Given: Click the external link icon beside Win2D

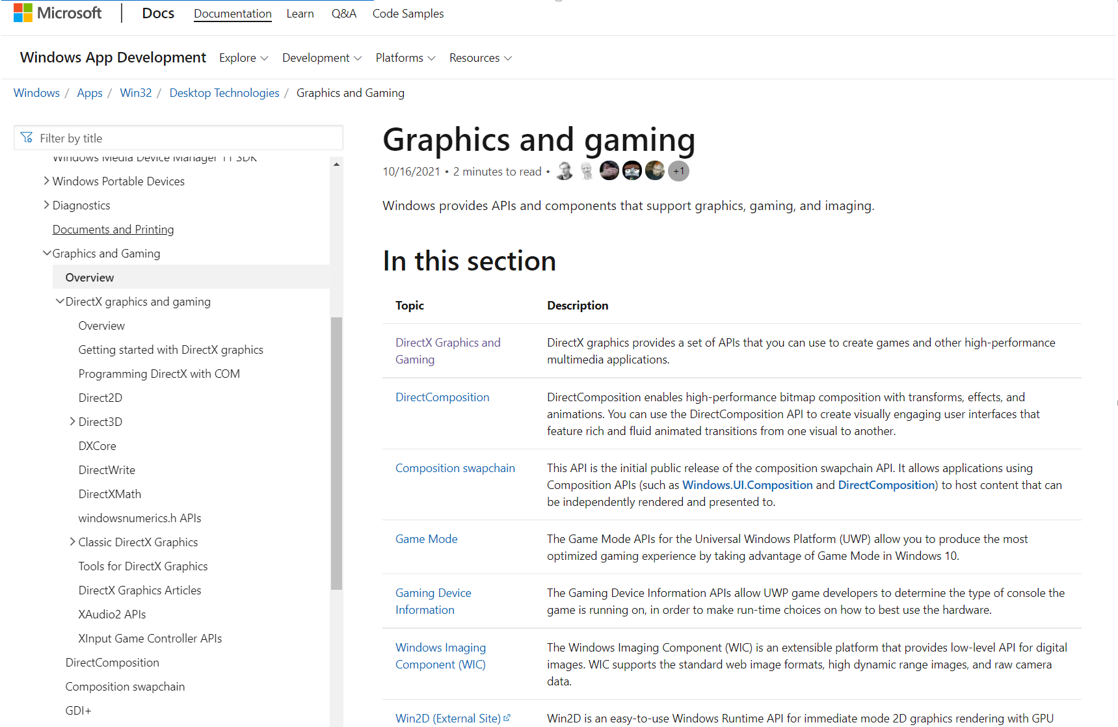Looking at the screenshot, I should [507, 718].
